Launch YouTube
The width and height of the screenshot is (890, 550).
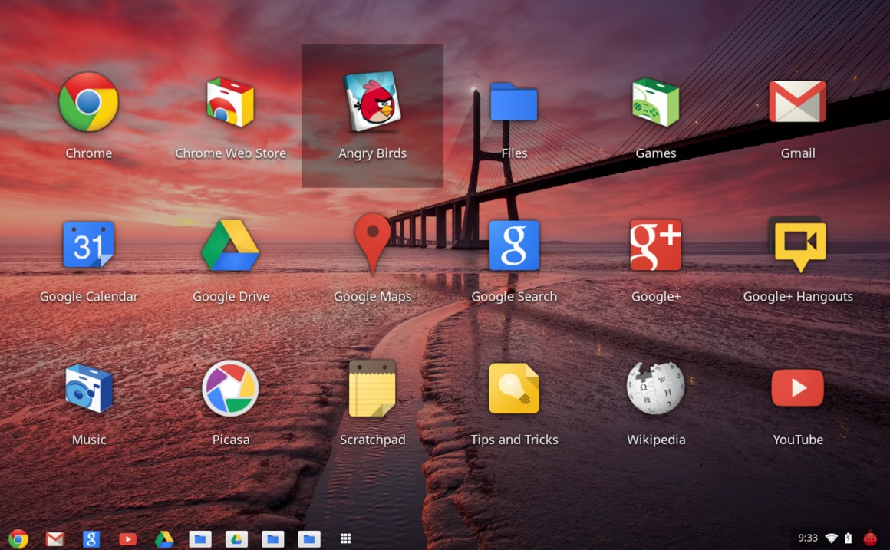pyautogui.click(x=798, y=389)
